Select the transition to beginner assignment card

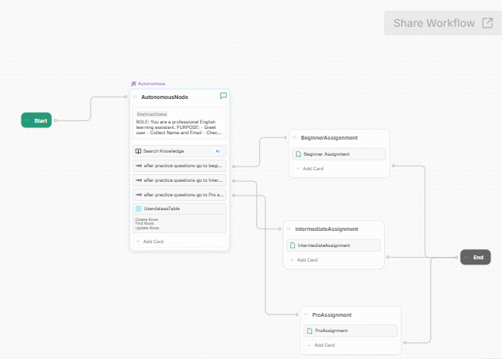pyautogui.click(x=179, y=166)
